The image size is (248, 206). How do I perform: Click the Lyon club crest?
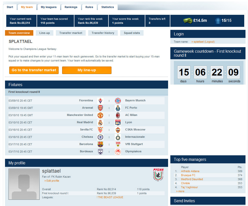pyautogui.click(x=118, y=122)
